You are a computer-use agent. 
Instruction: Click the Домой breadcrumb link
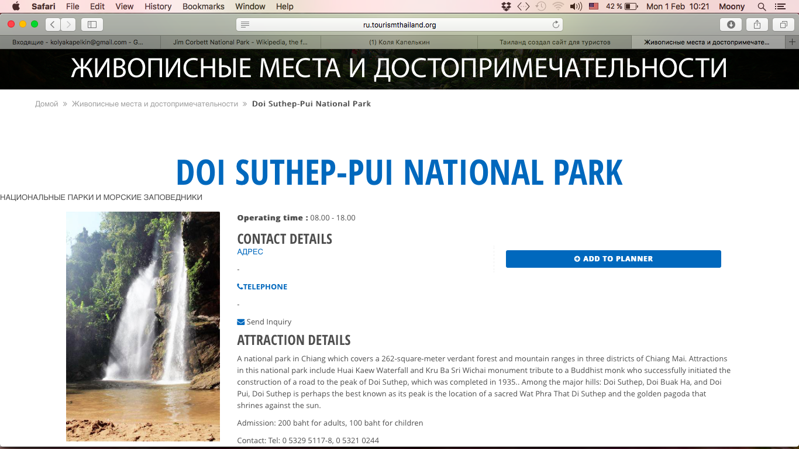46,104
